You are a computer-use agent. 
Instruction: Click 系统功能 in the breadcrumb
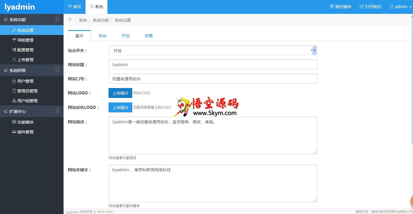[101, 20]
